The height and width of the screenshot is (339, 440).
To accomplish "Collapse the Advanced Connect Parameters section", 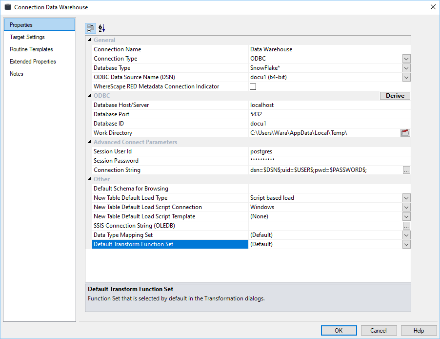I will (89, 142).
